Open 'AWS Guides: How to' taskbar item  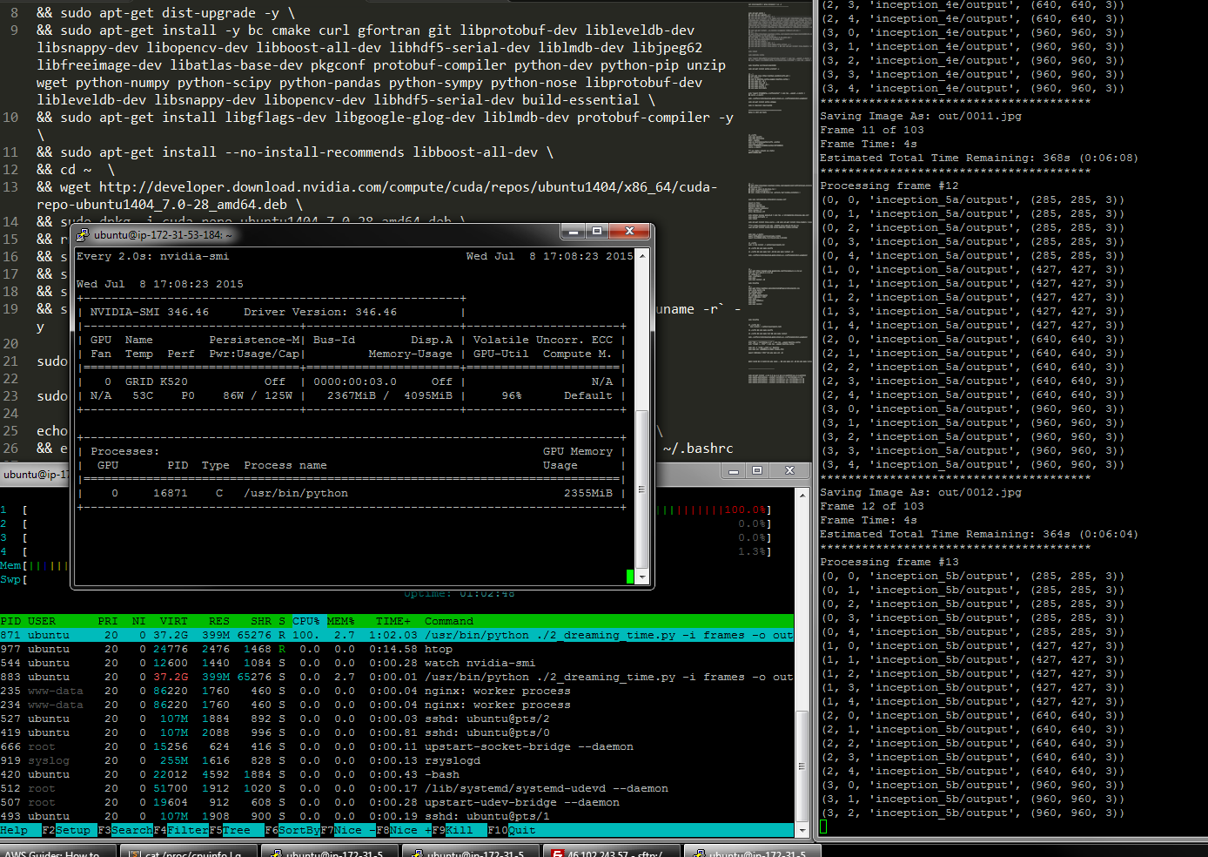tap(57, 852)
